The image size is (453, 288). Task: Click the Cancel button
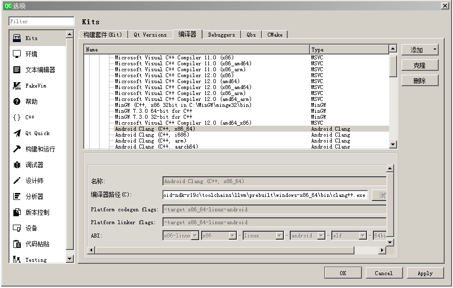(x=384, y=273)
